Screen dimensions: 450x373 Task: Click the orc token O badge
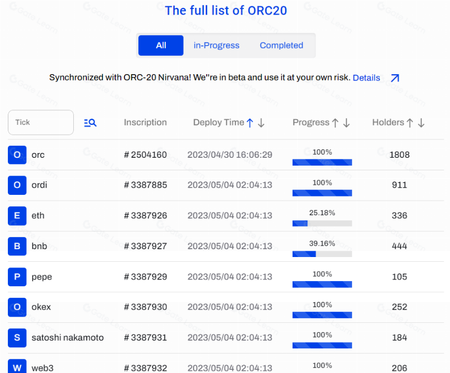point(17,155)
